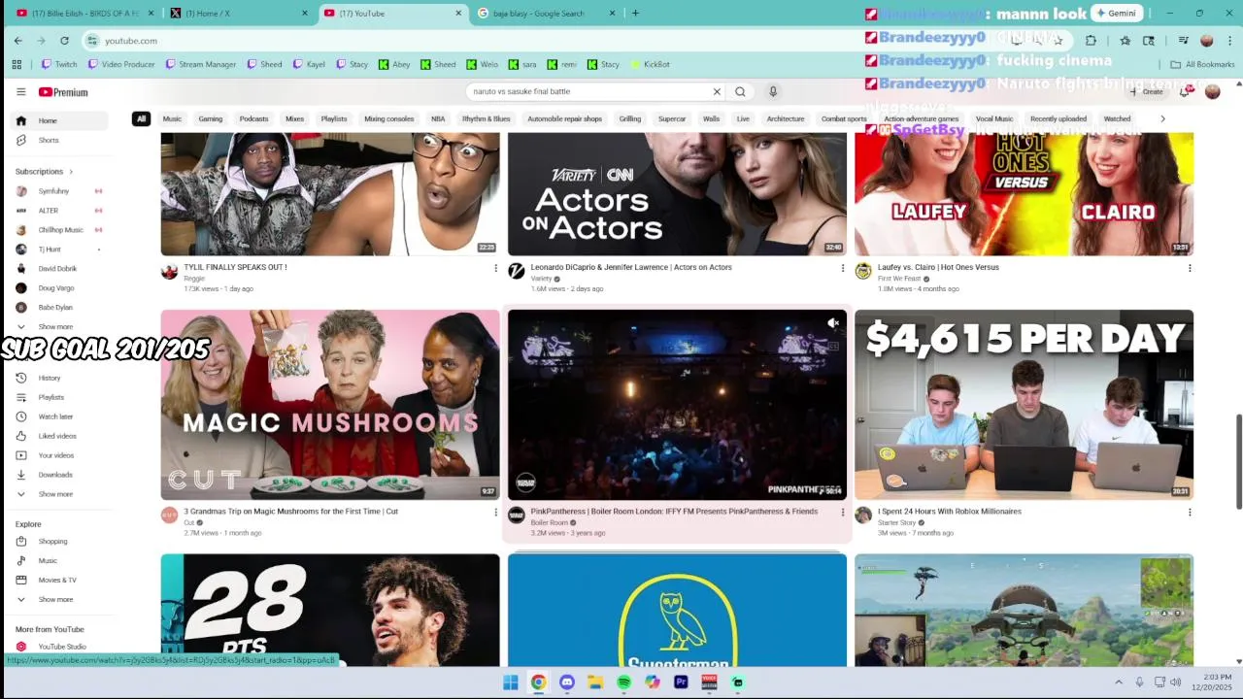1243x699 pixels.
Task: Go to YouTube Premium home logo
Action: click(63, 92)
